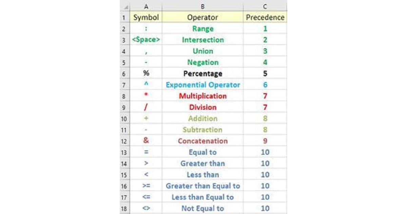The width and height of the screenshot is (407, 214).
Task: Click the Operator header cell
Action: [x=202, y=17]
